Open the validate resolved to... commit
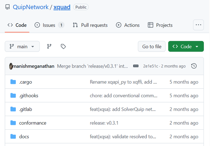Viewport: 210px width, 146px height. coord(123,136)
